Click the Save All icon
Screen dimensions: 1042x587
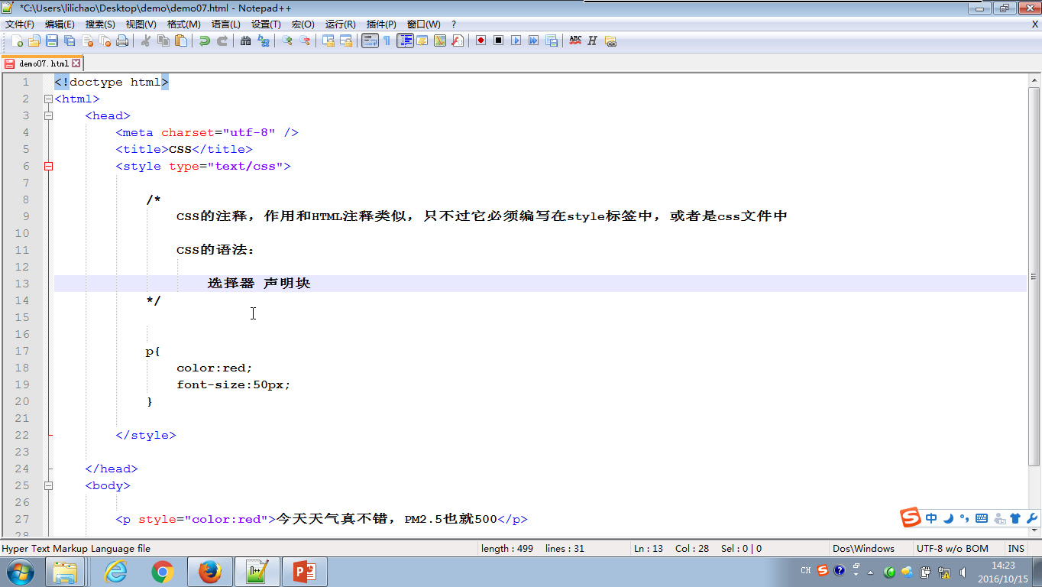click(x=69, y=41)
